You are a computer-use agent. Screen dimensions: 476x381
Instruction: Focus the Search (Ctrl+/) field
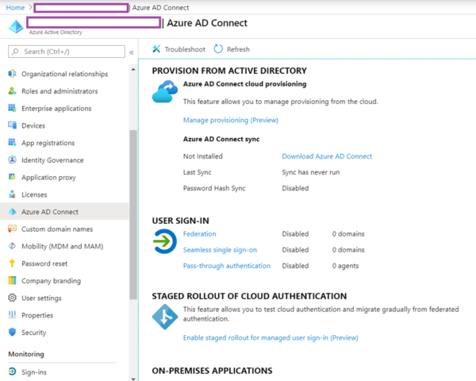67,52
